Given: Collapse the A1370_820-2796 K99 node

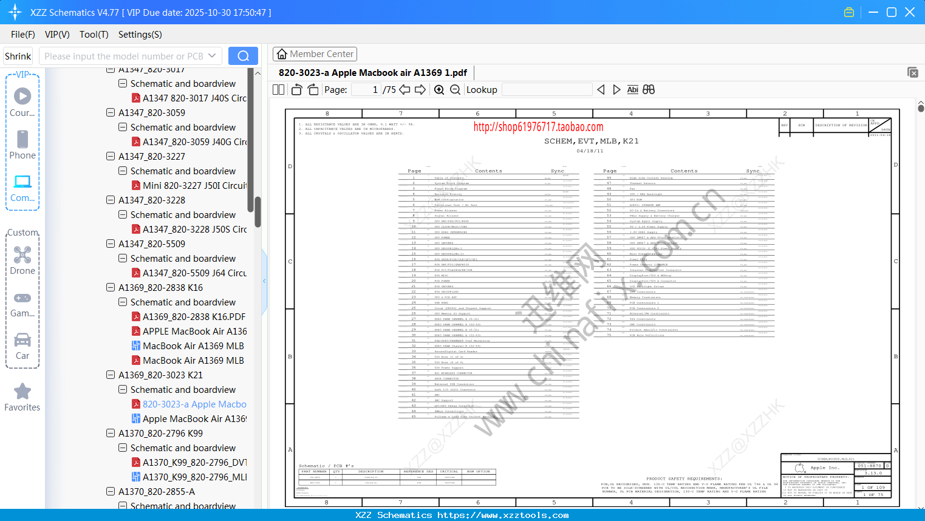Looking at the screenshot, I should (x=111, y=433).
